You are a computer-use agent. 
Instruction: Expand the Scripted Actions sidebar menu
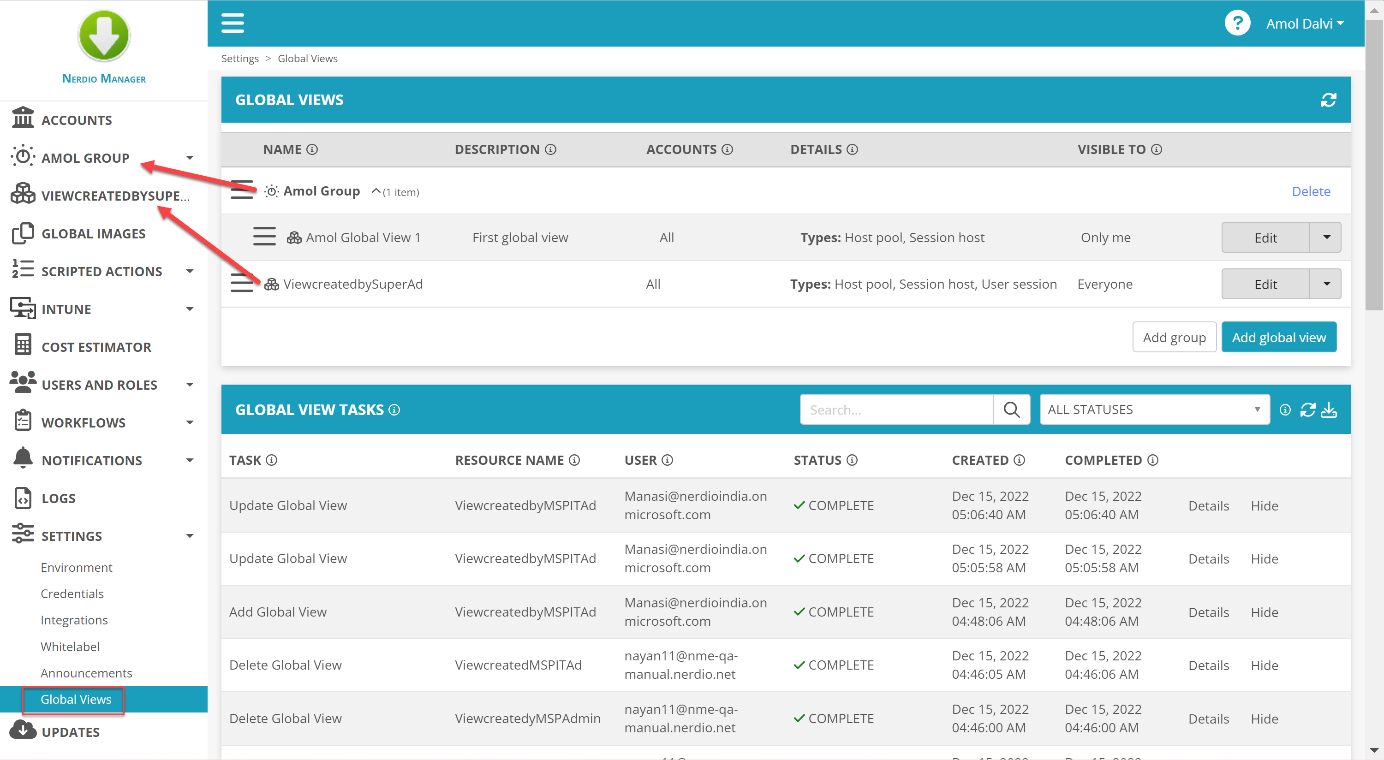coord(190,271)
